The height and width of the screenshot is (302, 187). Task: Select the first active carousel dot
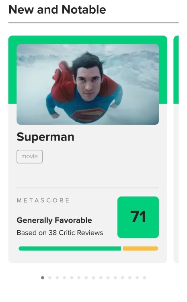pyautogui.click(x=43, y=277)
